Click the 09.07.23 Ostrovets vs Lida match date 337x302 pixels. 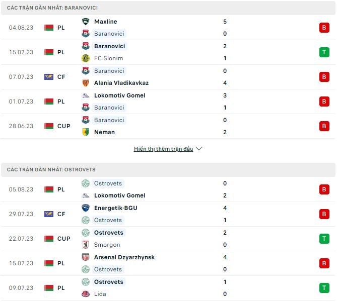pos(21,288)
